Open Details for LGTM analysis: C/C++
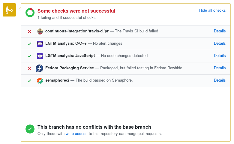This screenshot has height=144, width=234. 220,43
